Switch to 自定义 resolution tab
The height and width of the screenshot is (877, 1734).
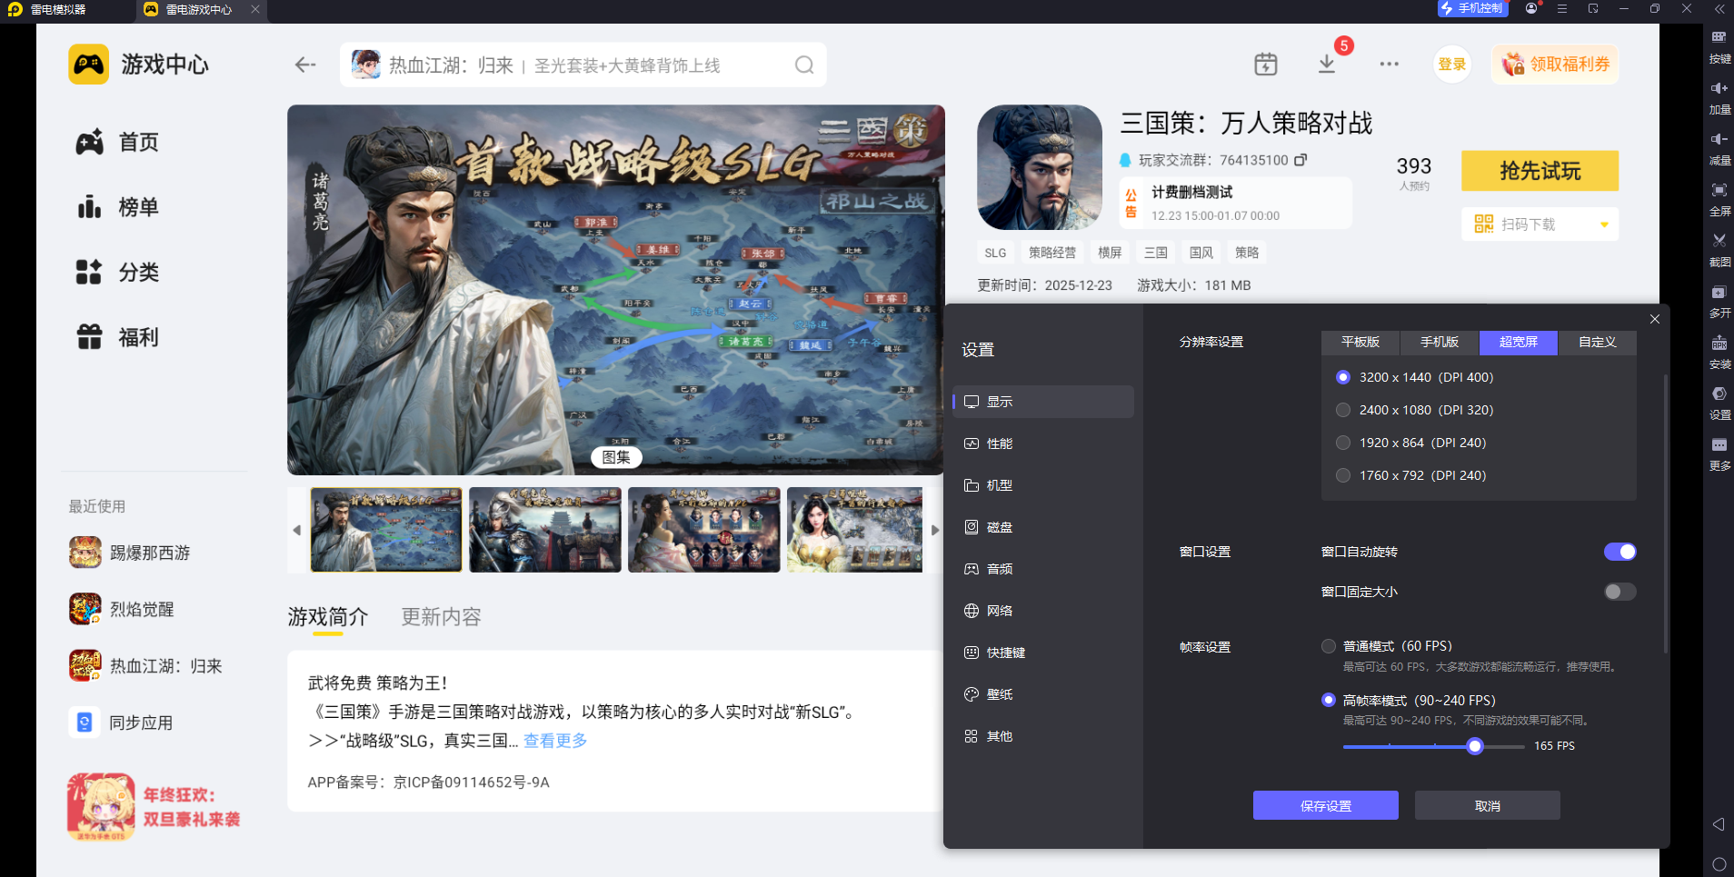pyautogui.click(x=1598, y=342)
